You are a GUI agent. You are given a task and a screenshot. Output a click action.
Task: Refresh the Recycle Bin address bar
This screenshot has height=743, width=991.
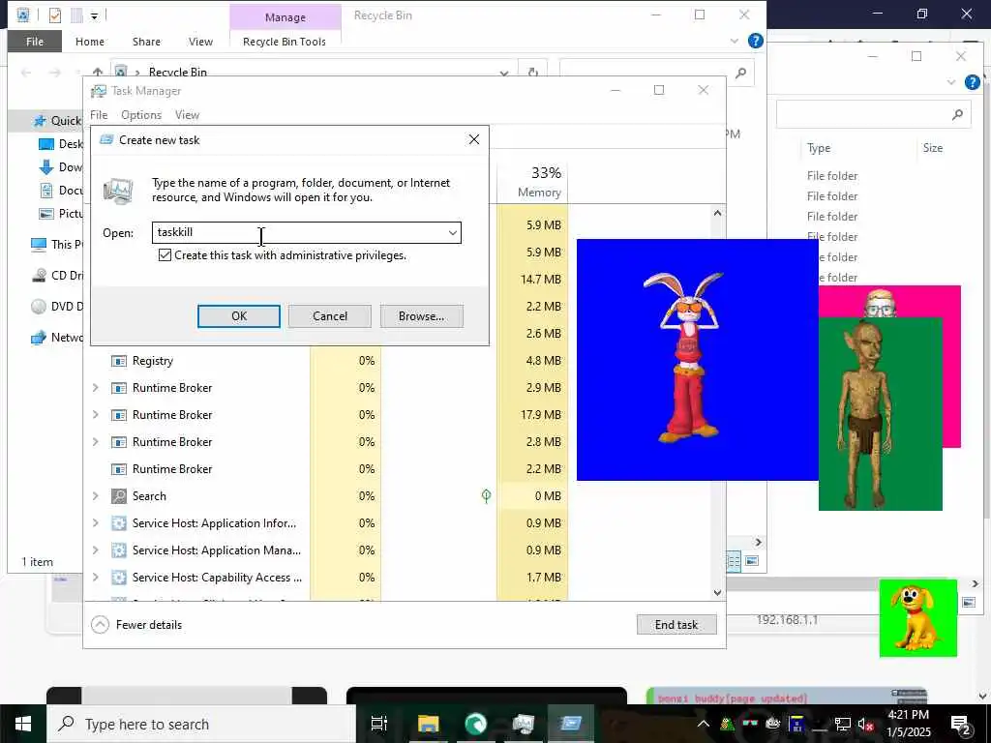[533, 72]
